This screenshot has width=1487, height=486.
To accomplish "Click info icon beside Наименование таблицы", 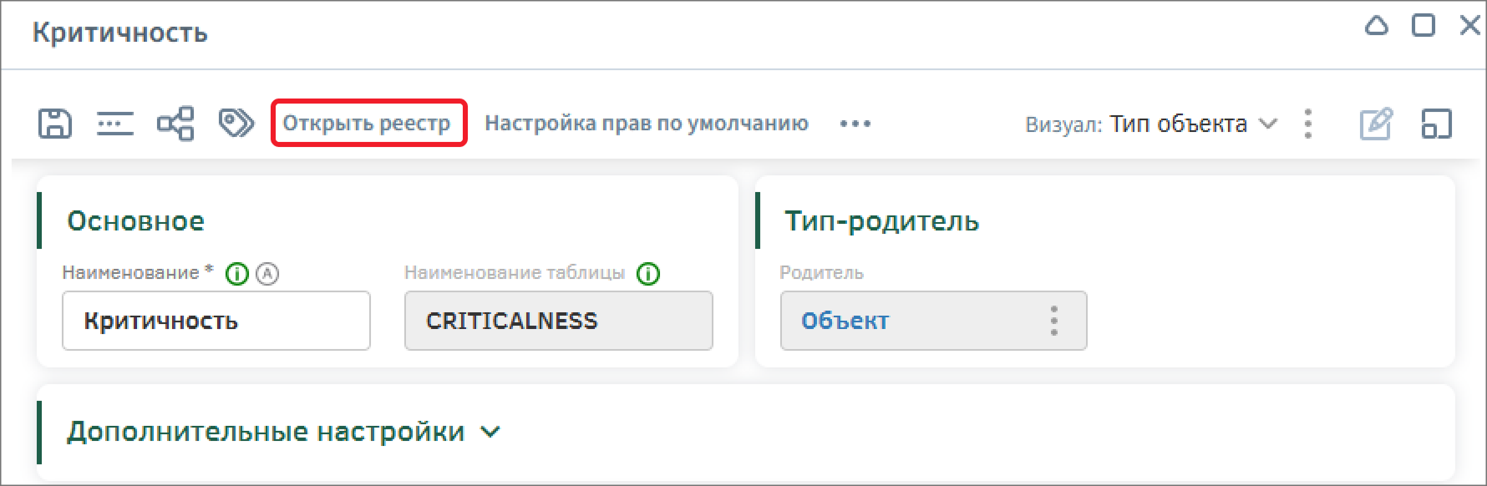I will tap(648, 273).
